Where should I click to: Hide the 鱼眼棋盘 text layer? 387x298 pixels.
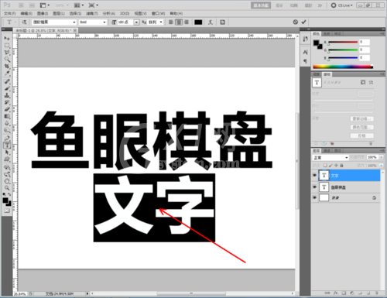(314, 187)
